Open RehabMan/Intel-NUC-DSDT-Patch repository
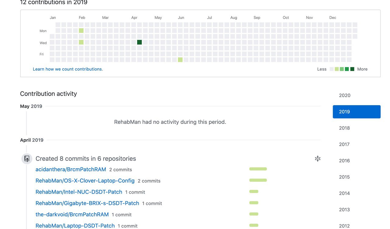This screenshot has height=229, width=390. (x=79, y=192)
